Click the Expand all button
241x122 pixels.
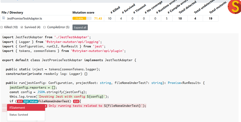click(80, 28)
